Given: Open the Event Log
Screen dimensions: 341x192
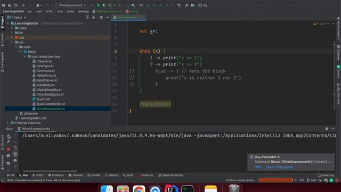Looking at the screenshot, I should 326,175.
